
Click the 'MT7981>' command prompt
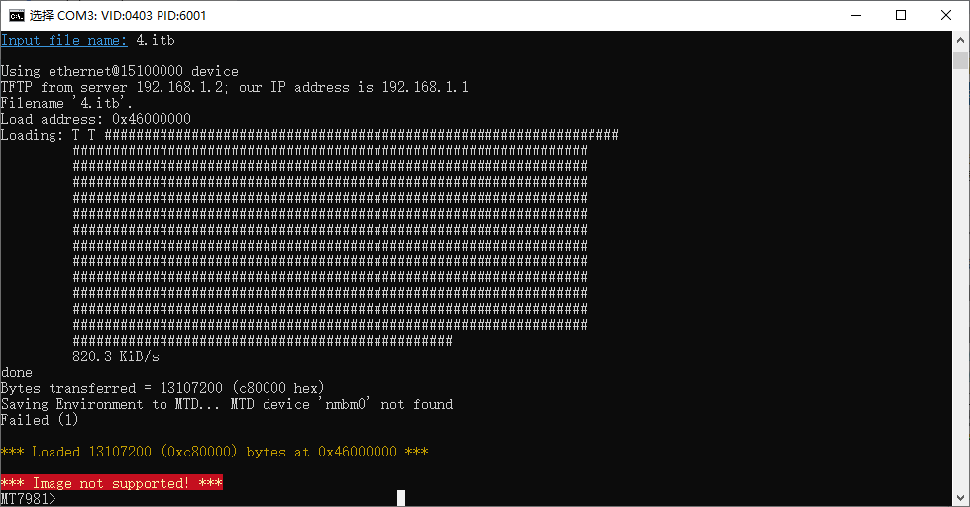click(x=29, y=498)
